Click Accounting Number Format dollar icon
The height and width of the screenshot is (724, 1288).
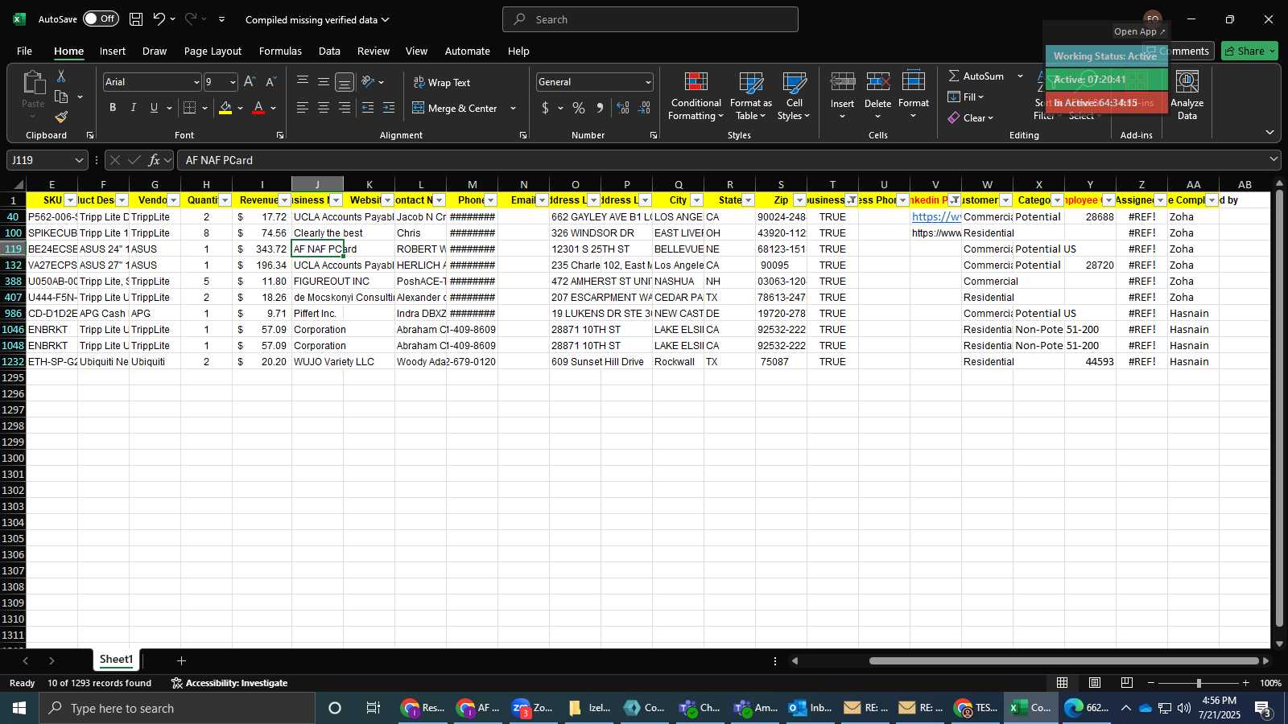[546, 108]
